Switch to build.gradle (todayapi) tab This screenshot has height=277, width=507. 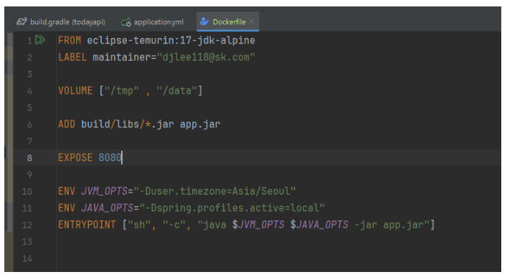point(61,21)
